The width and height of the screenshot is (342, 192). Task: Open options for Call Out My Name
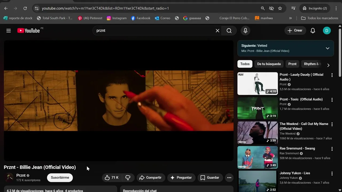point(332,124)
